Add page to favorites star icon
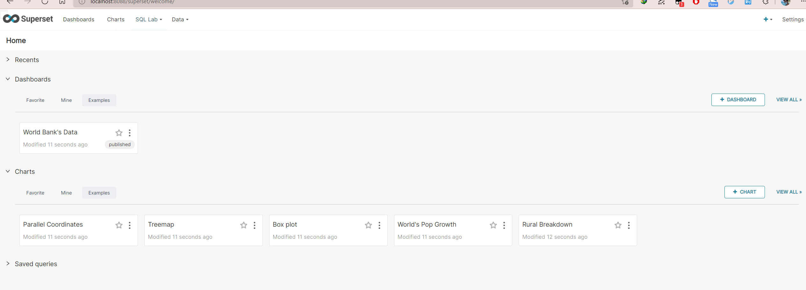The image size is (806, 290). click(625, 2)
